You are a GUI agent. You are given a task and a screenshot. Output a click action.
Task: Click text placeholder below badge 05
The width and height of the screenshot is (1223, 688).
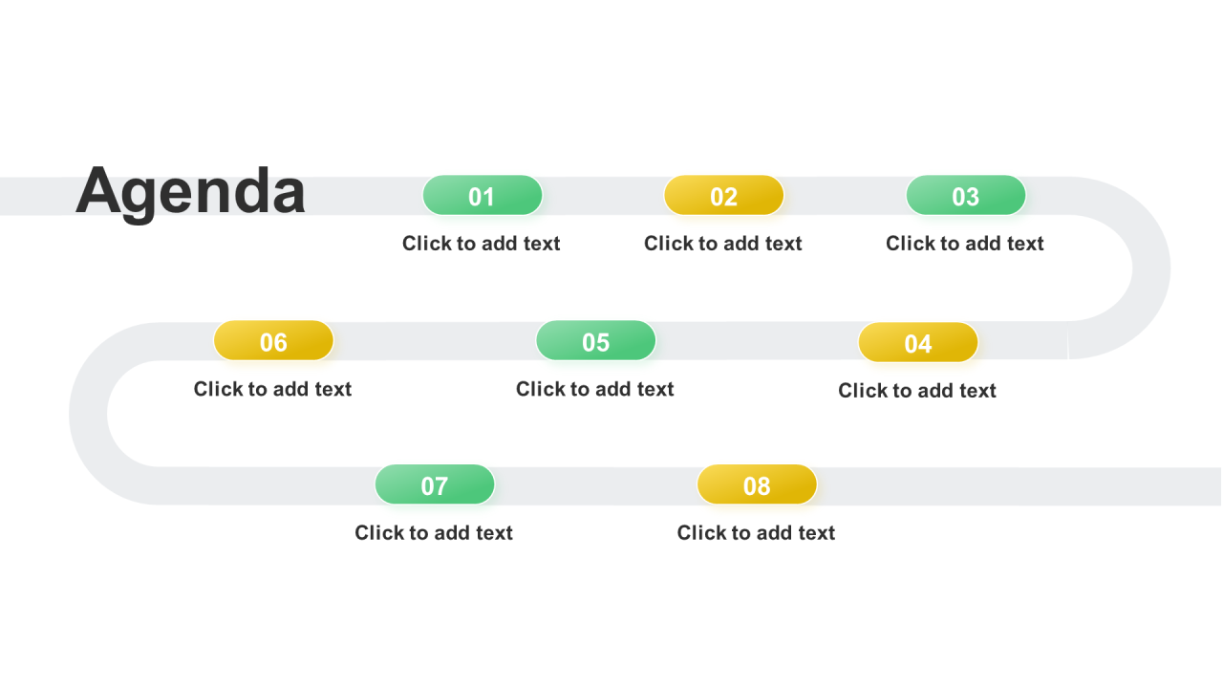click(595, 389)
